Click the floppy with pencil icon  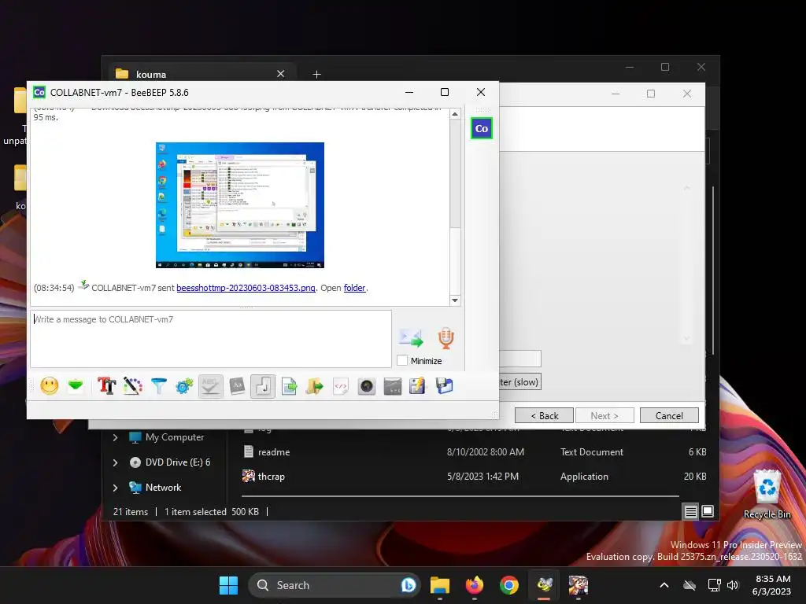click(417, 386)
